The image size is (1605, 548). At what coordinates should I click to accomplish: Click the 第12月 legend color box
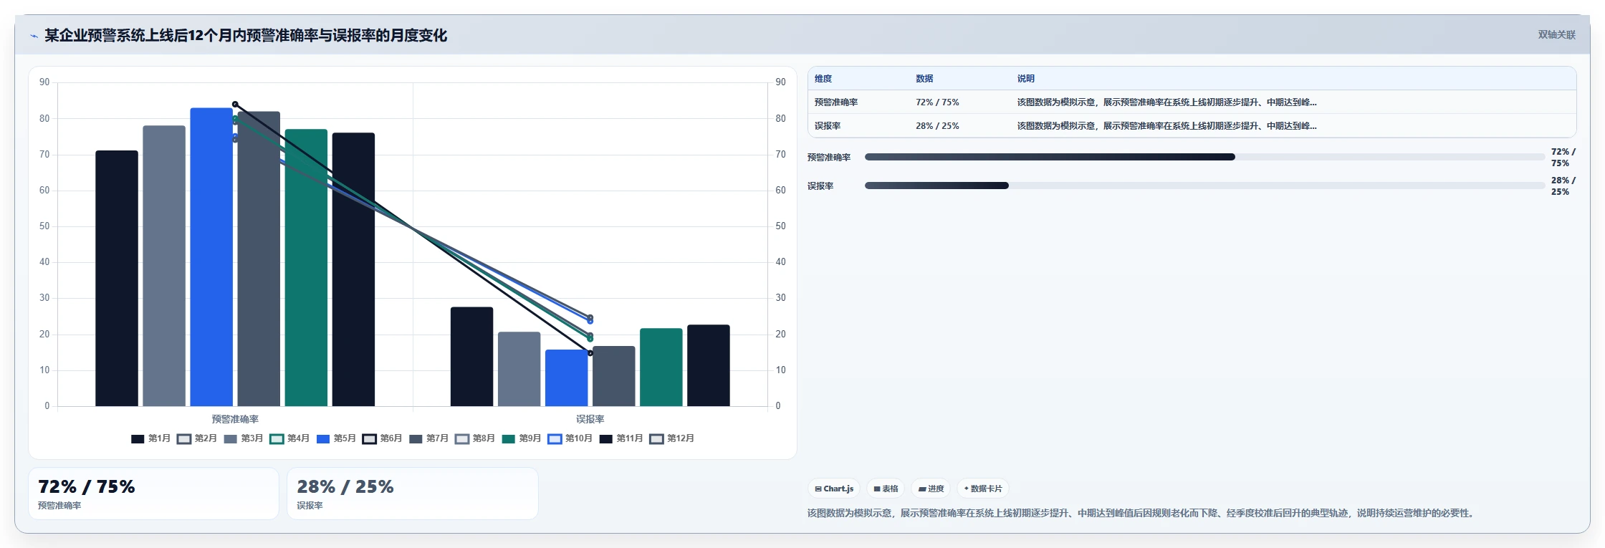tap(656, 439)
